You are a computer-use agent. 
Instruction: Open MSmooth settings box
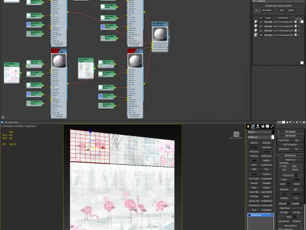[289, 204]
